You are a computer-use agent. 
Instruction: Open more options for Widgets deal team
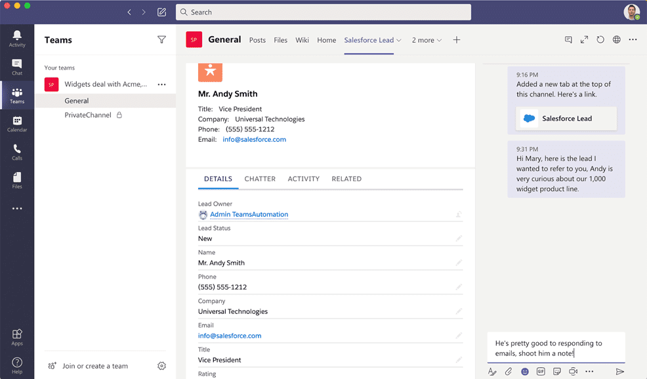(x=161, y=84)
